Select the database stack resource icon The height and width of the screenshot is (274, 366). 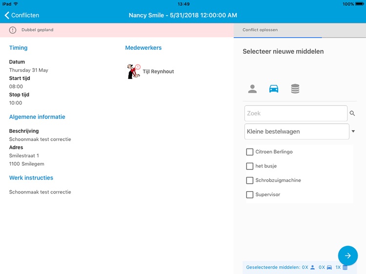(x=295, y=89)
